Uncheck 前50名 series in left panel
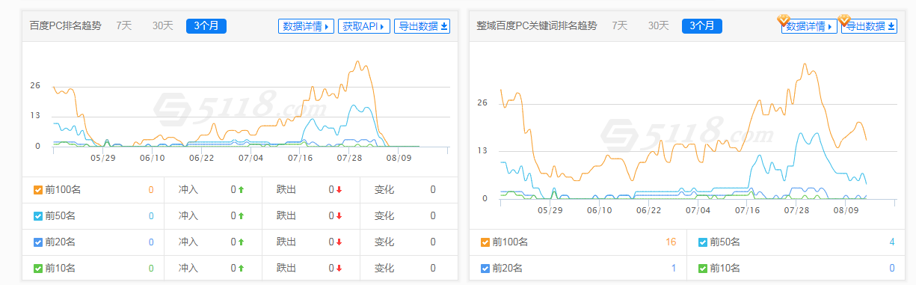 38,216
